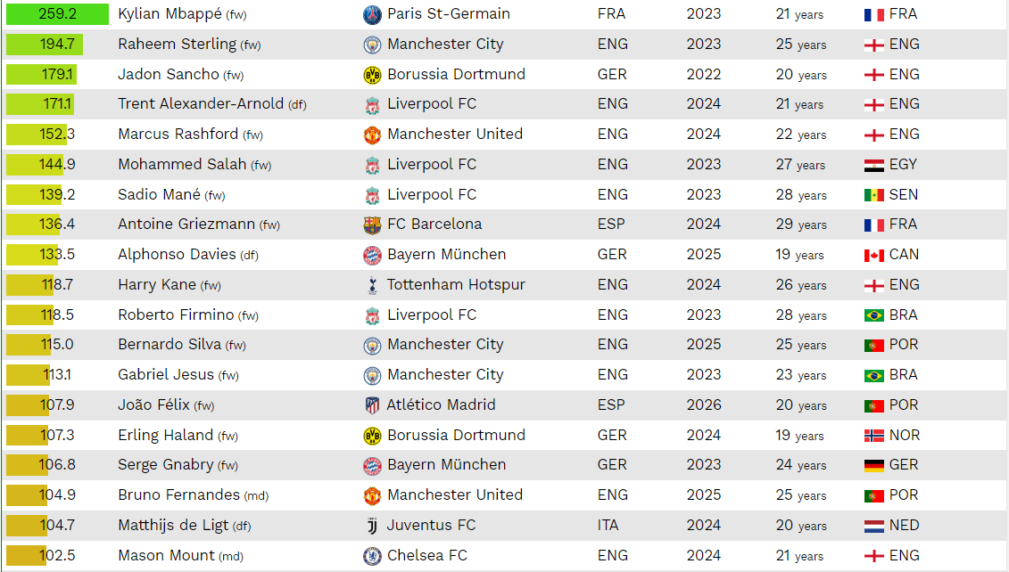
Task: Click the Canada flag icon
Action: click(x=874, y=255)
